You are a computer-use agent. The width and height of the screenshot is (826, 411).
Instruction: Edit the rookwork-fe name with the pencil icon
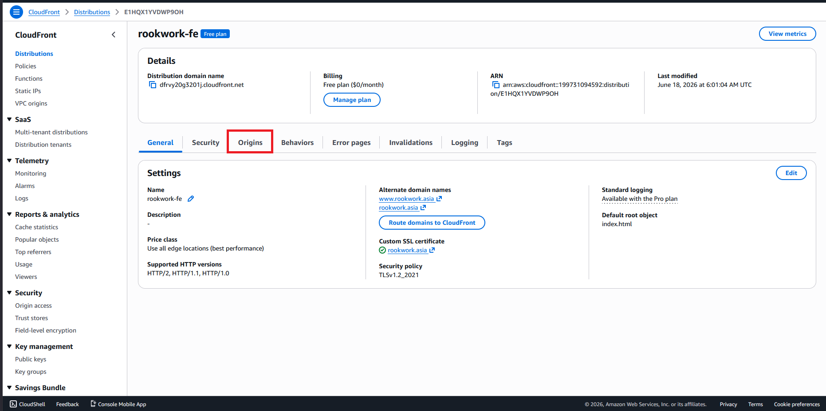point(191,199)
